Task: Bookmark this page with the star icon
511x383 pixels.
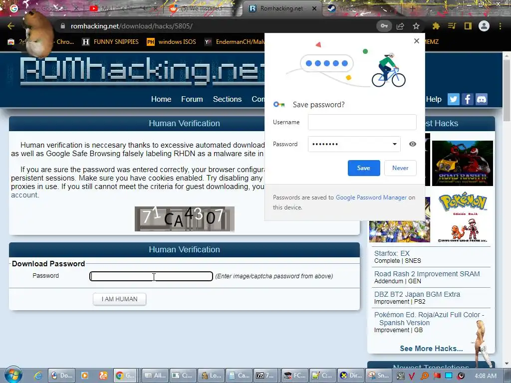Action: (416, 26)
